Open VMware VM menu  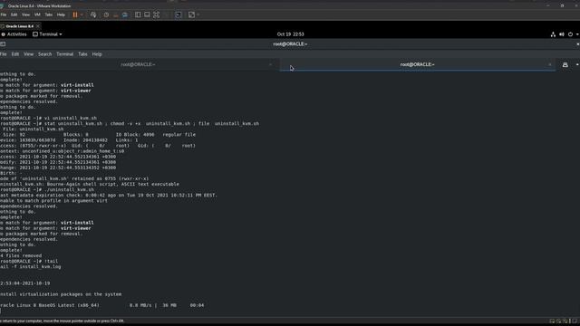click(x=37, y=14)
